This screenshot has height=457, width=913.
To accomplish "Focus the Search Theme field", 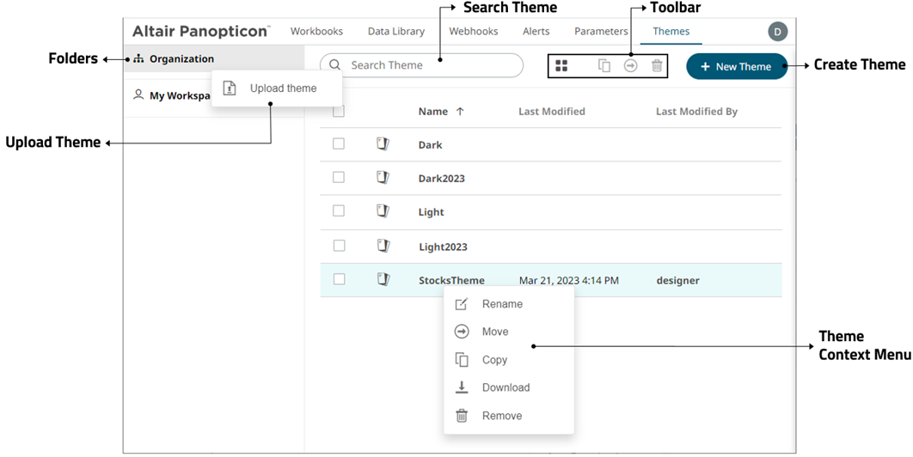I will [x=430, y=65].
